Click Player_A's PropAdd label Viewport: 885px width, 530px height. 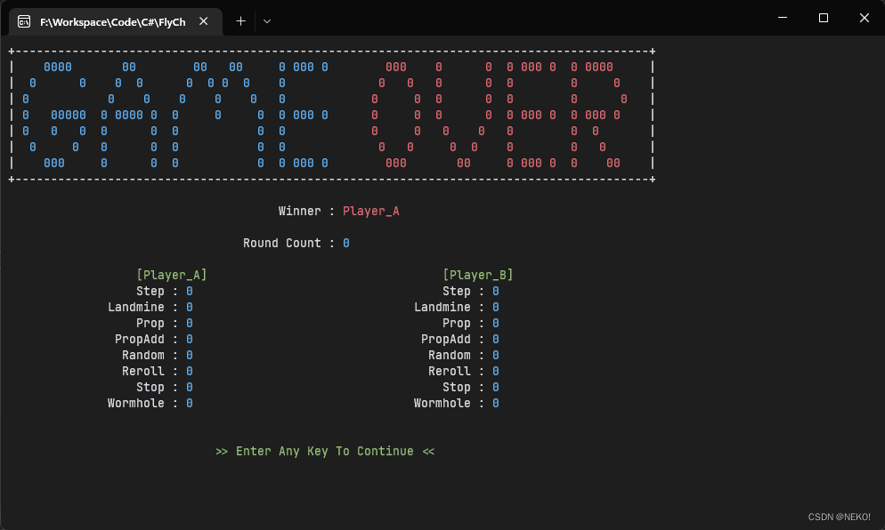[140, 339]
